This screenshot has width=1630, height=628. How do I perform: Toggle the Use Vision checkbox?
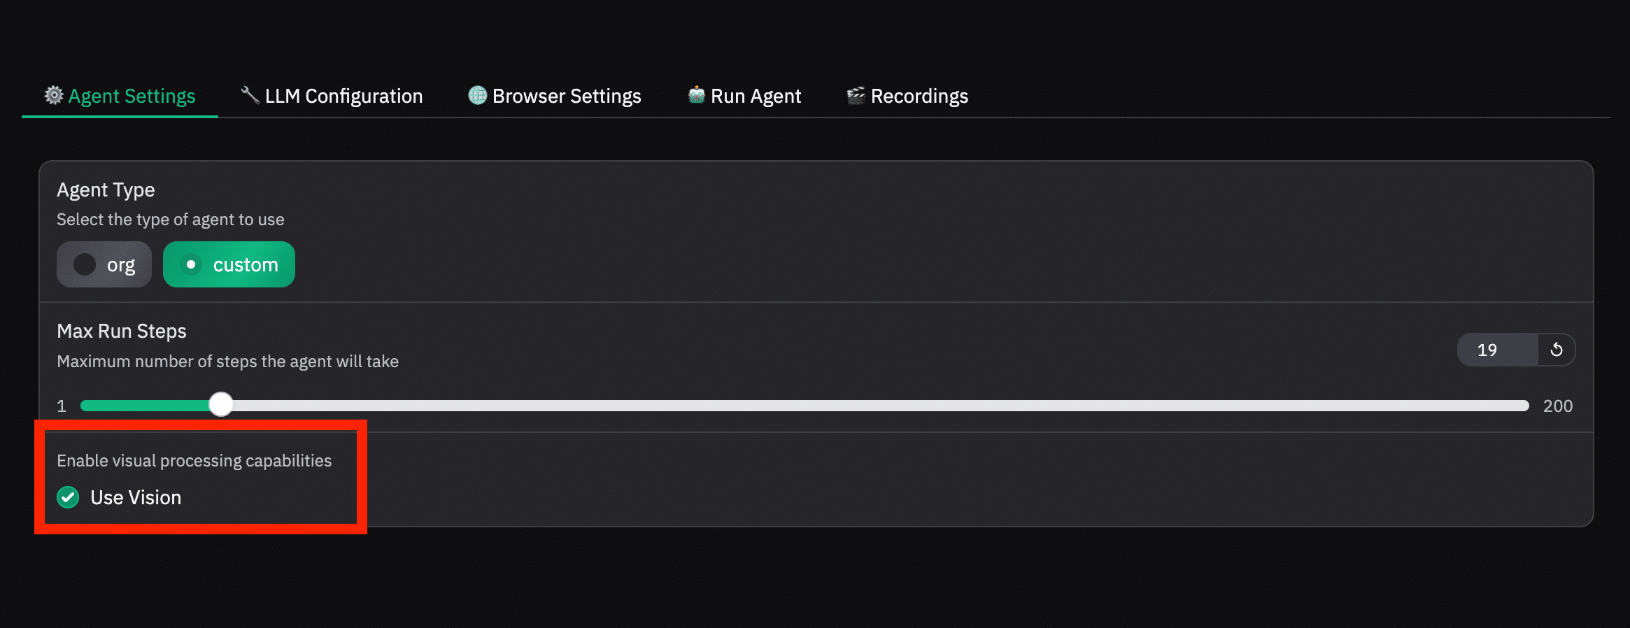[68, 497]
